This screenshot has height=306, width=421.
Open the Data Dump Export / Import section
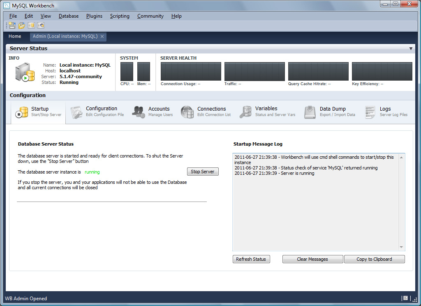(x=330, y=112)
